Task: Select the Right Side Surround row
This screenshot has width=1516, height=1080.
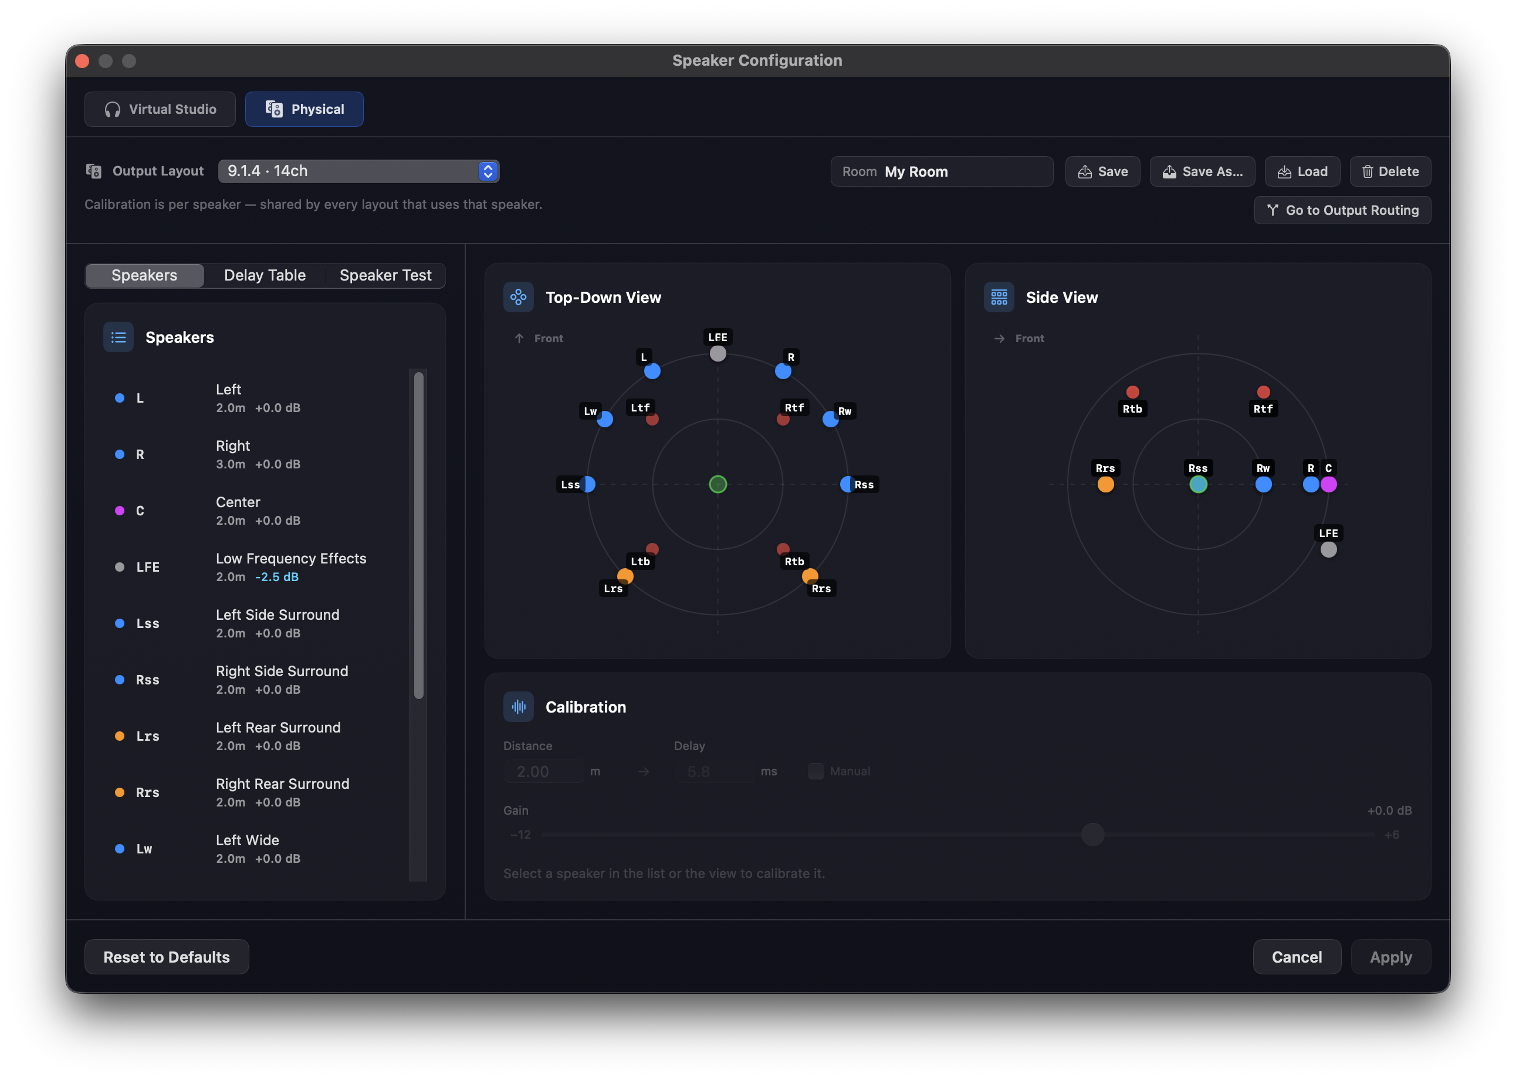Action: (256, 680)
